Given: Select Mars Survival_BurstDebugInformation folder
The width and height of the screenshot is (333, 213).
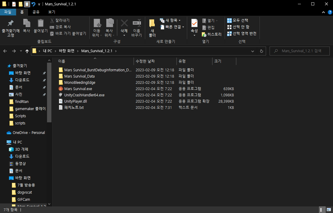Looking at the screenshot, I should 98,70.
